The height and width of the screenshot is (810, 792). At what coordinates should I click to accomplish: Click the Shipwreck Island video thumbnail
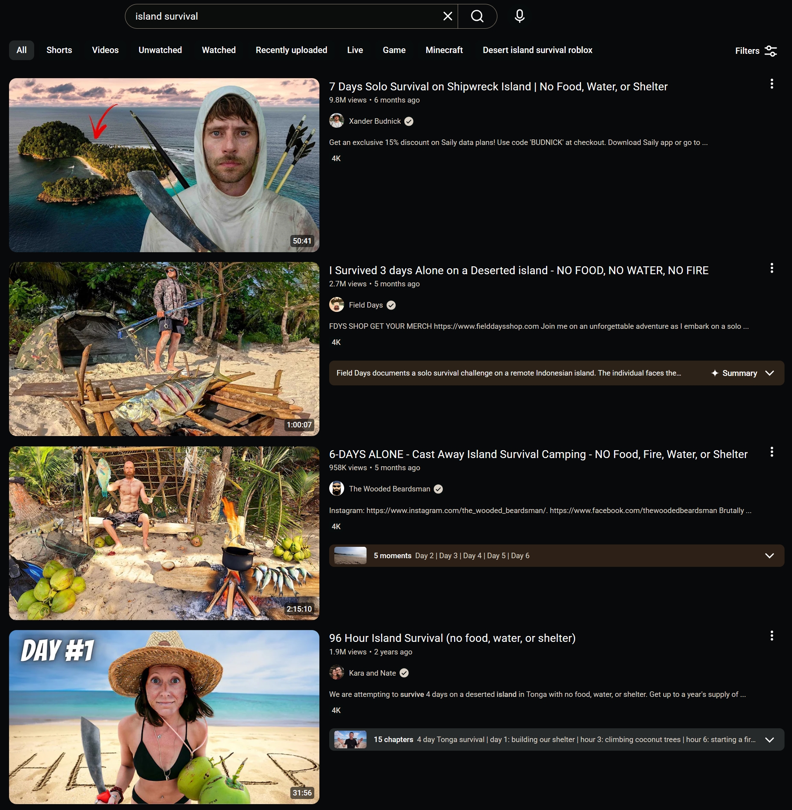coord(164,165)
